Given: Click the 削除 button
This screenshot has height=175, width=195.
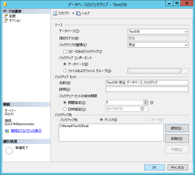Looking at the screenshot, I should [177, 138].
